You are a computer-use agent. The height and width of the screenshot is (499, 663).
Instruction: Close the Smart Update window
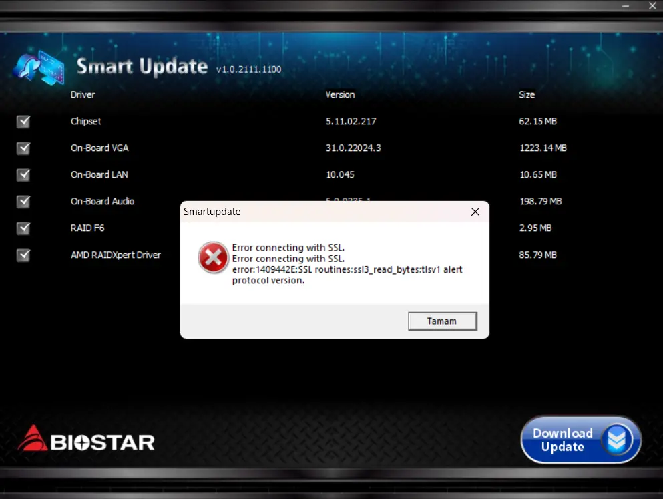pyautogui.click(x=652, y=6)
